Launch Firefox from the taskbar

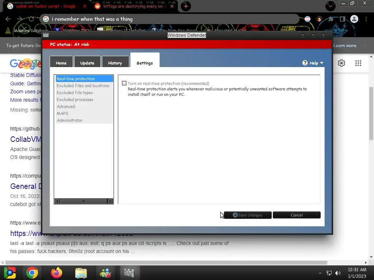click(x=57, y=273)
